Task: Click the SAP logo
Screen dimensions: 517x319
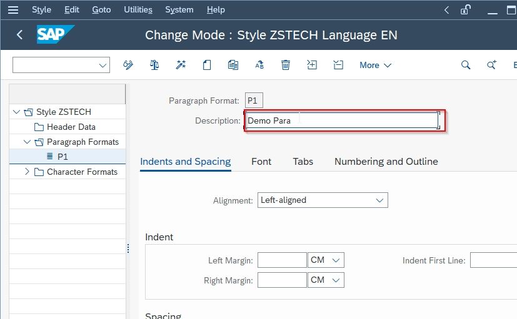Action: pyautogui.click(x=55, y=34)
